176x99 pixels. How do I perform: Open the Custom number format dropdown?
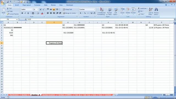pos(95,9)
